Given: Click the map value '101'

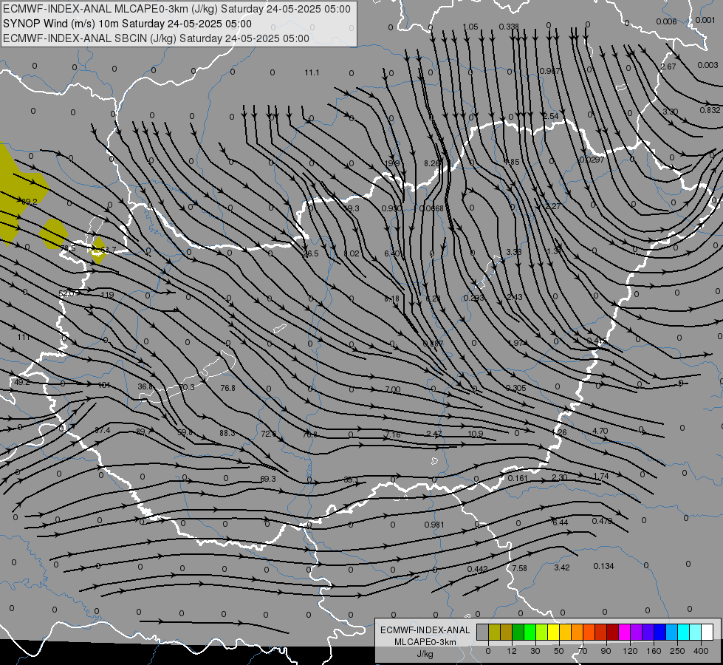Looking at the screenshot, I should [x=104, y=385].
